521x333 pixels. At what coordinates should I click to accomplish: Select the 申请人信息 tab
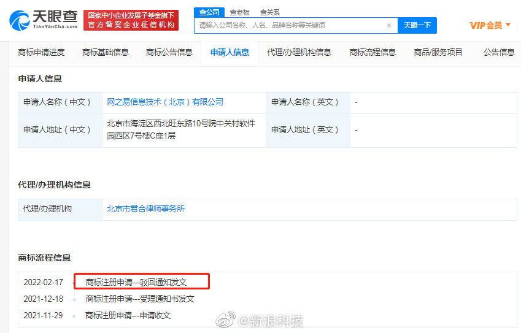(230, 53)
